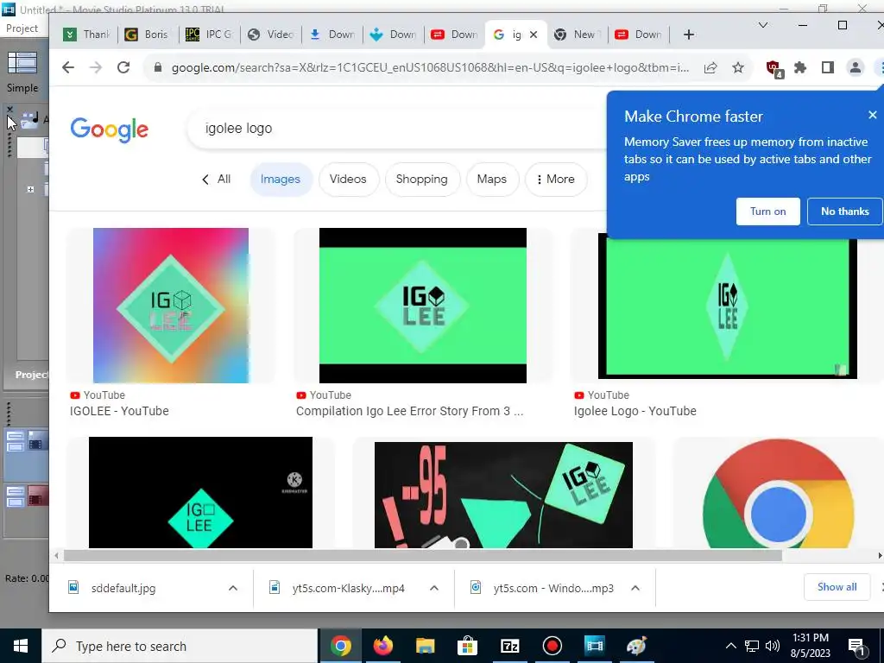Viewport: 884px width, 663px height.
Task: Switch to the Video tab
Action: click(271, 35)
